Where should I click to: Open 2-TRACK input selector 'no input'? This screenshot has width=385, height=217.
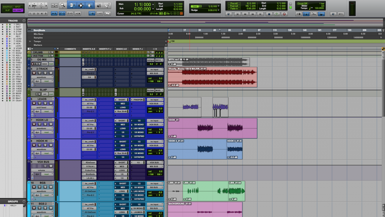[x=155, y=70]
